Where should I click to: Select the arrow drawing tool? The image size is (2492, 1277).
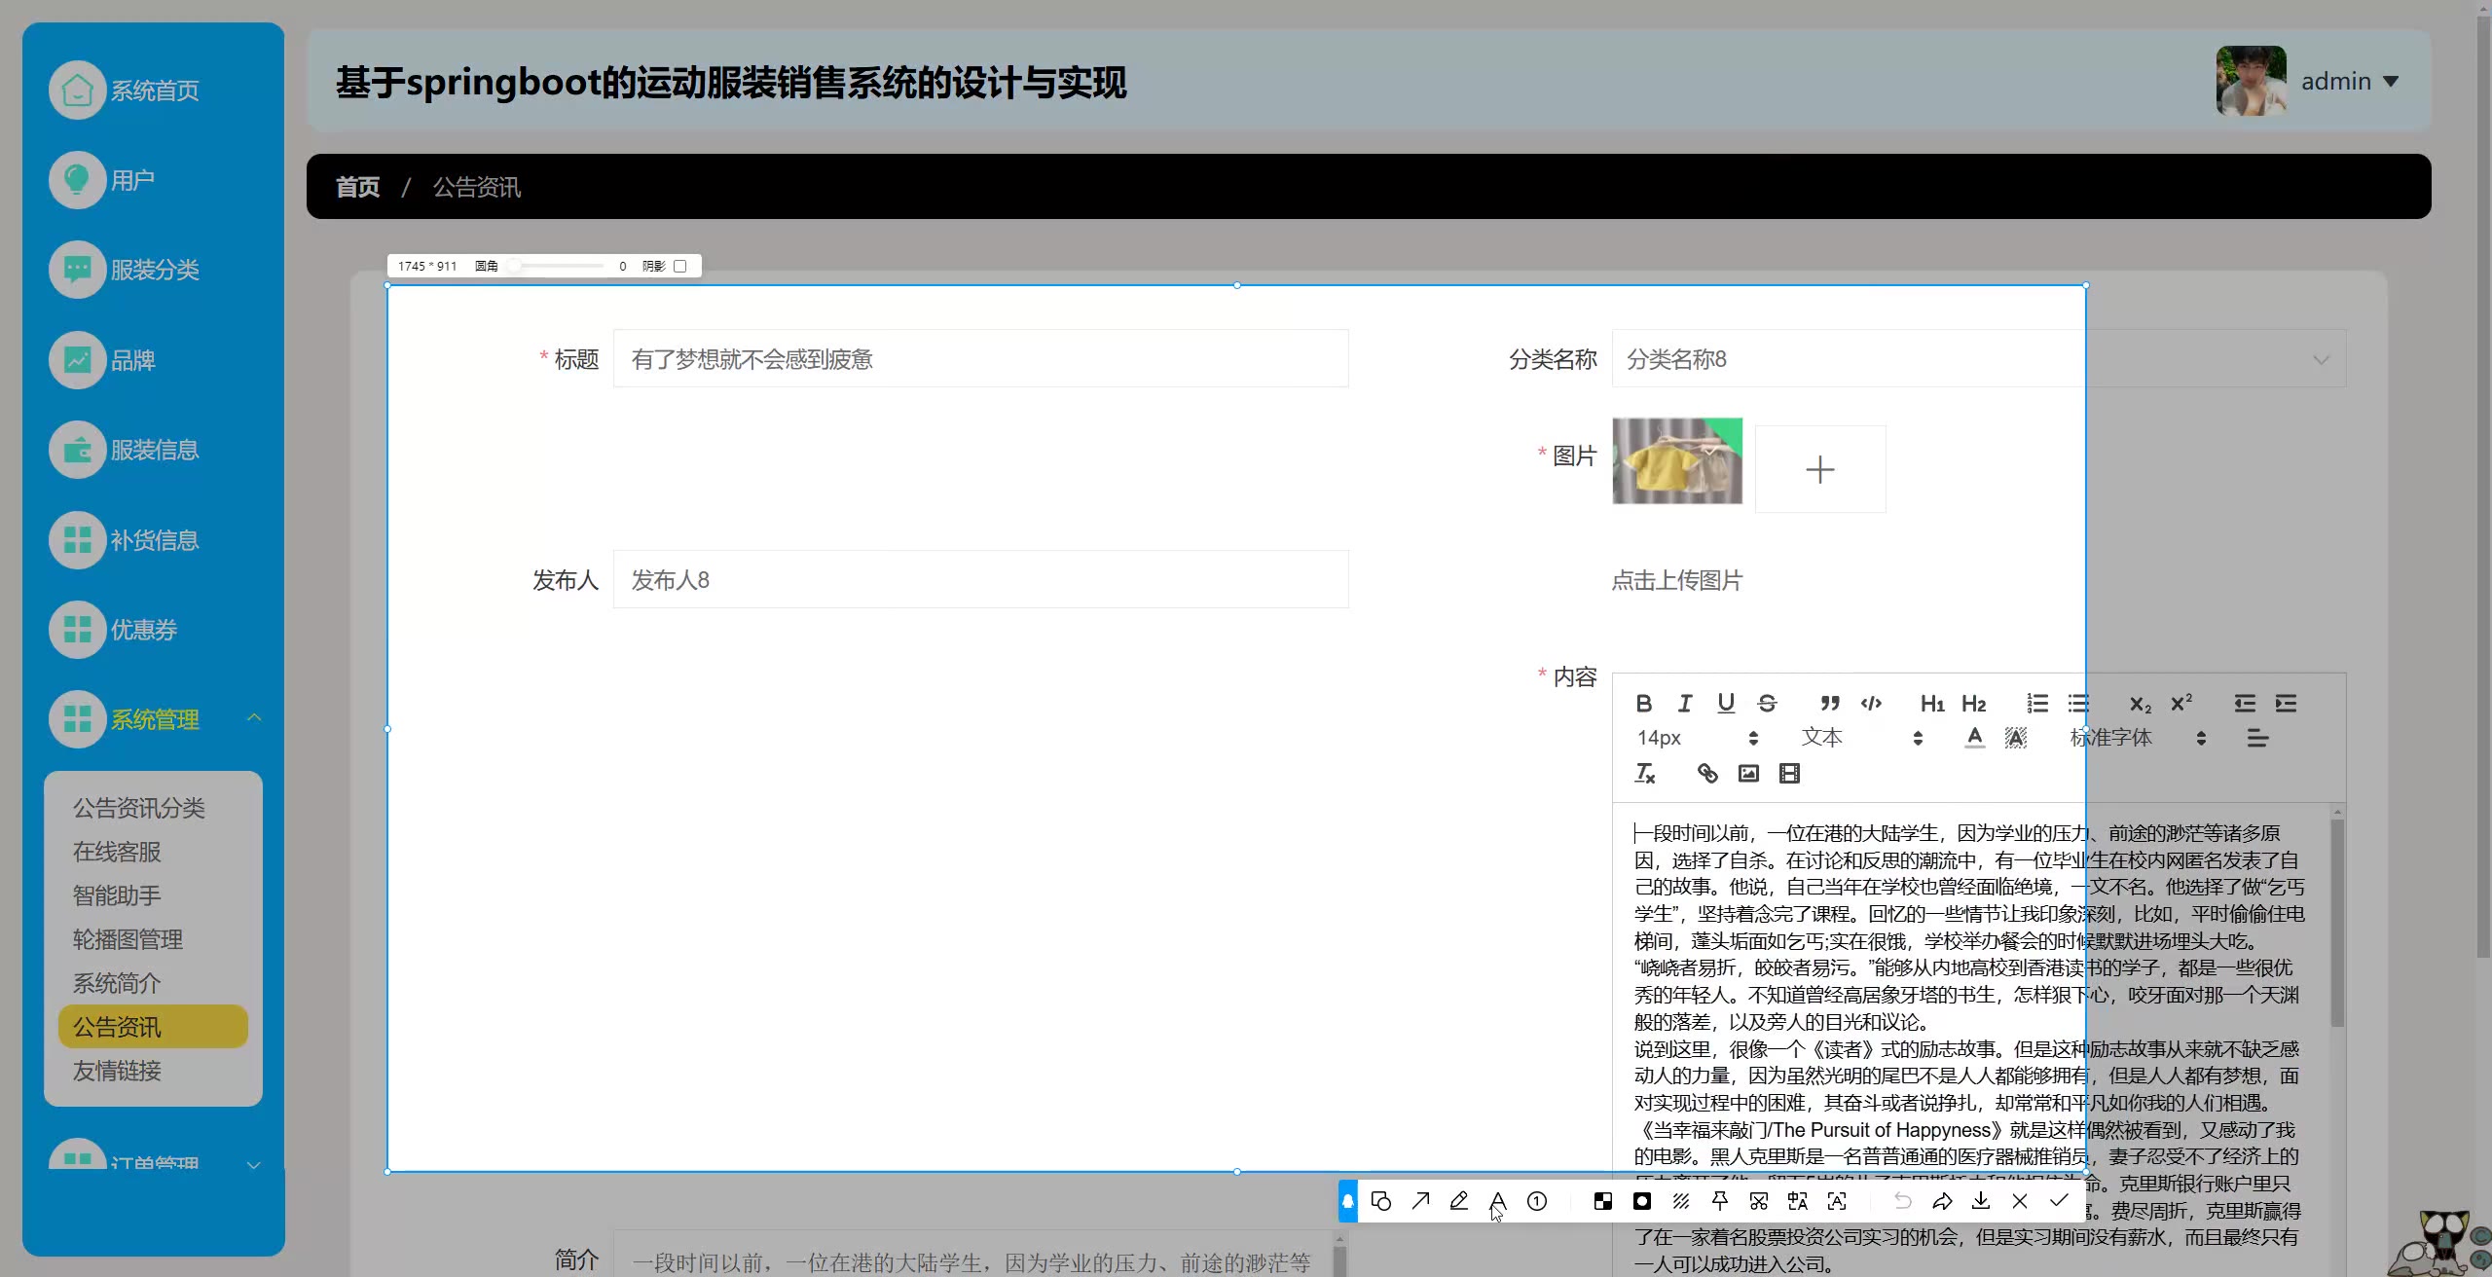1420,1201
